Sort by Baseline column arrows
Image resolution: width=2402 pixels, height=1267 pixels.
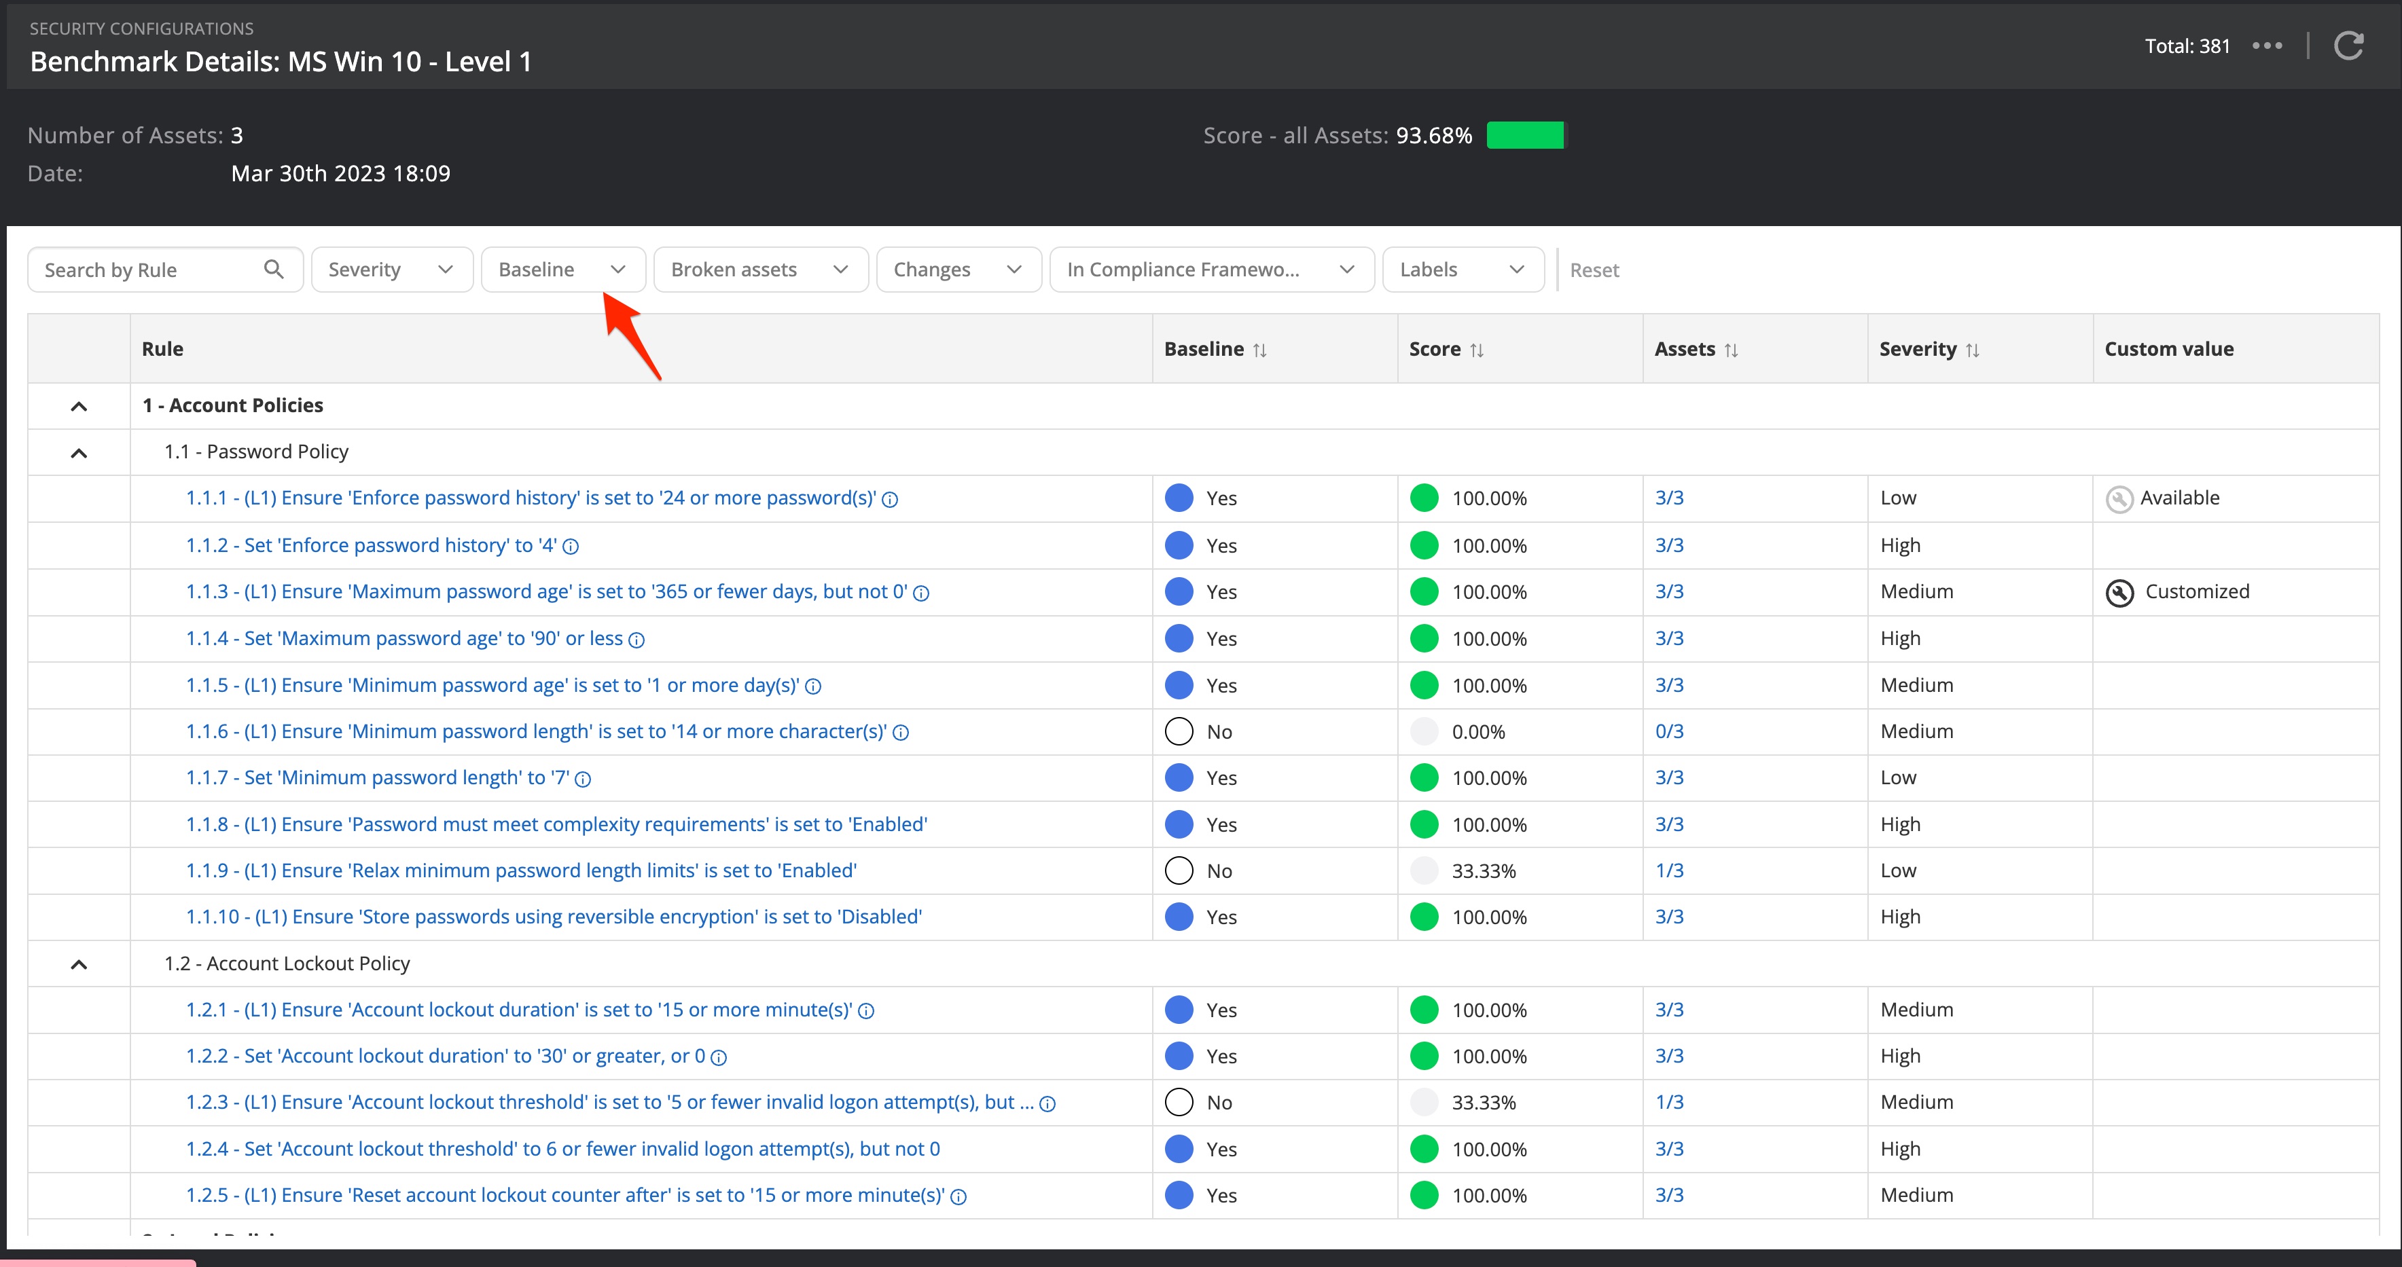pos(1259,350)
